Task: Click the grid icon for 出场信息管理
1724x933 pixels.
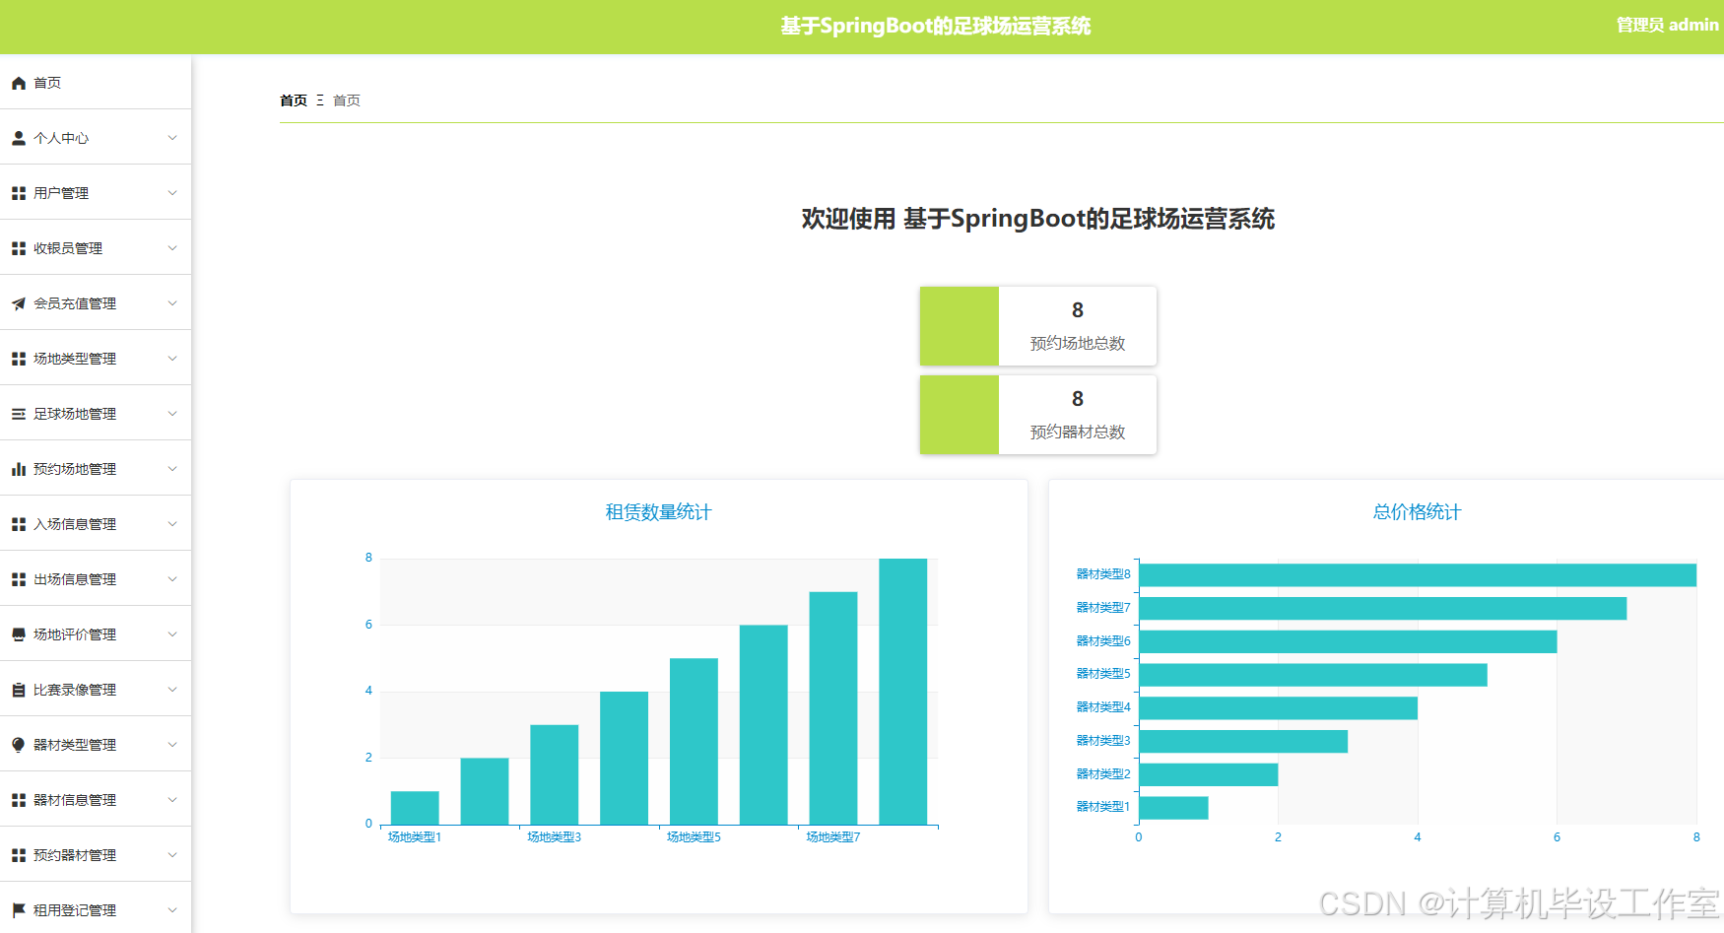Action: tap(19, 580)
